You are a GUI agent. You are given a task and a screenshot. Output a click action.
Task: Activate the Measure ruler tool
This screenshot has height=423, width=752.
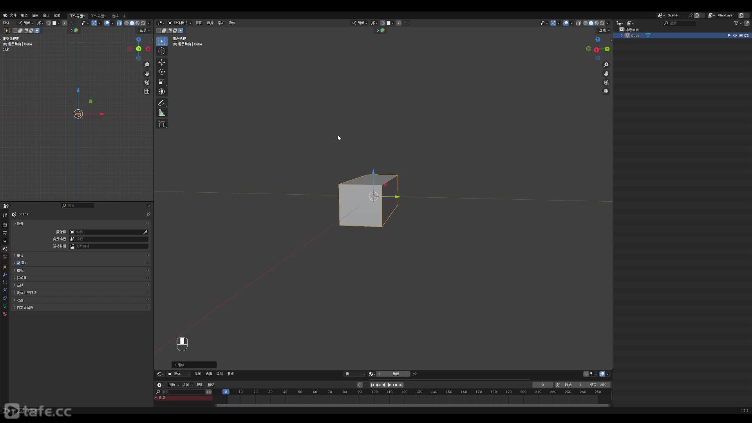click(162, 113)
